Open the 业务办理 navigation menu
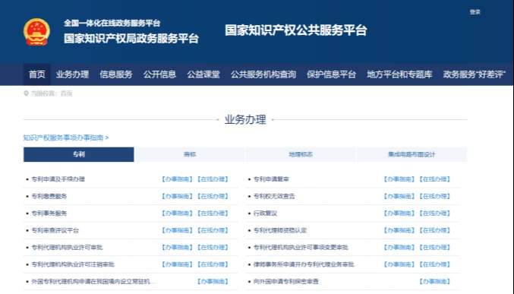Viewport: 514px width, 294px height. [x=72, y=74]
